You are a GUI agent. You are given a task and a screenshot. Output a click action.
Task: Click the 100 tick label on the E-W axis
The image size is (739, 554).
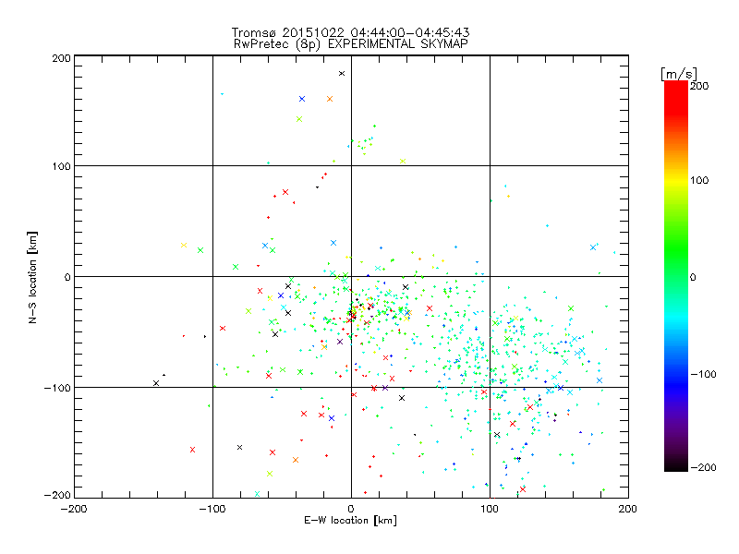coord(490,509)
